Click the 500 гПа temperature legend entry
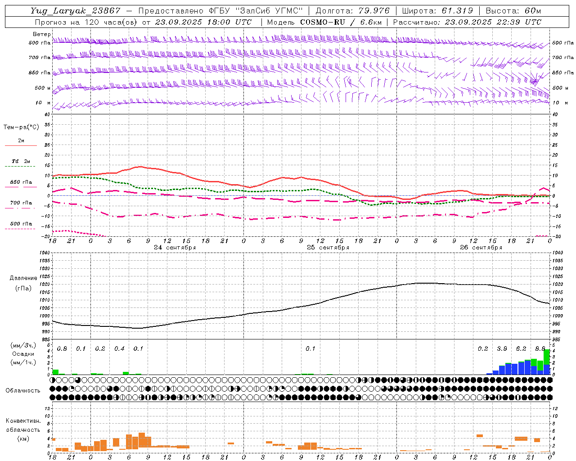This screenshot has height=461, width=576. click(x=21, y=224)
